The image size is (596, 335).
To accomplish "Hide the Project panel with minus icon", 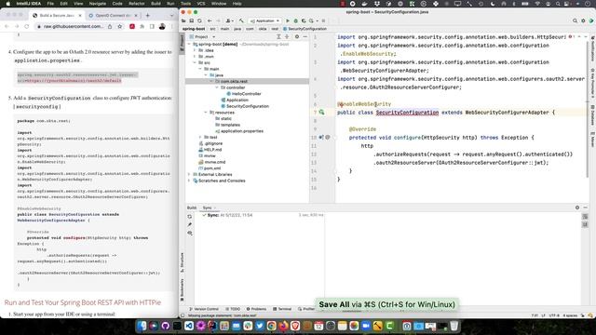I will tap(305, 37).
